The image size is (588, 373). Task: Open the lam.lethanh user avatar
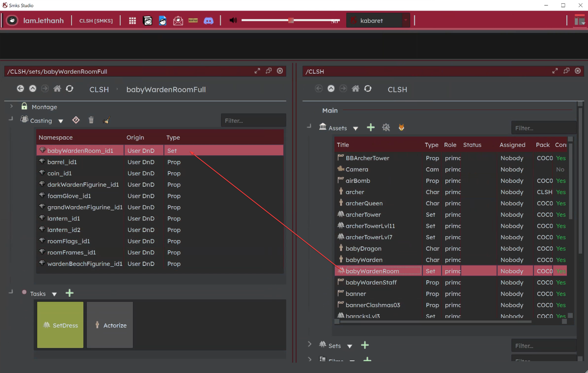(12, 20)
